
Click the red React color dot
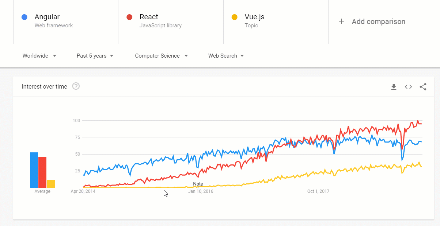click(x=129, y=17)
